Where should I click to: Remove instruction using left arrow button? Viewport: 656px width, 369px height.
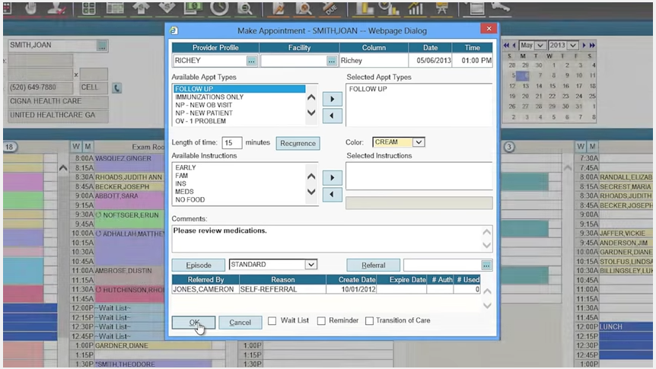(x=332, y=195)
